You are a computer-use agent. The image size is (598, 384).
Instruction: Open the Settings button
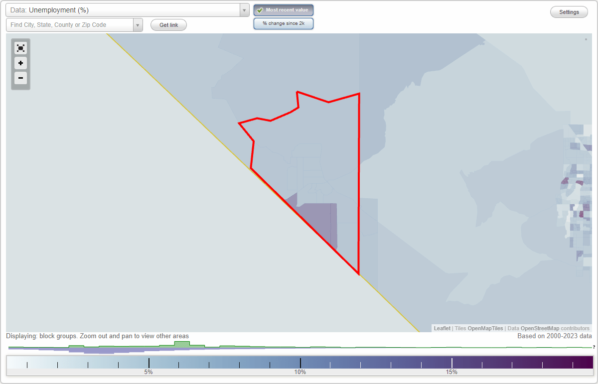[x=569, y=12]
